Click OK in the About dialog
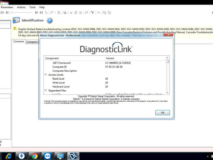The height and width of the screenshot is (160, 213). point(163,112)
